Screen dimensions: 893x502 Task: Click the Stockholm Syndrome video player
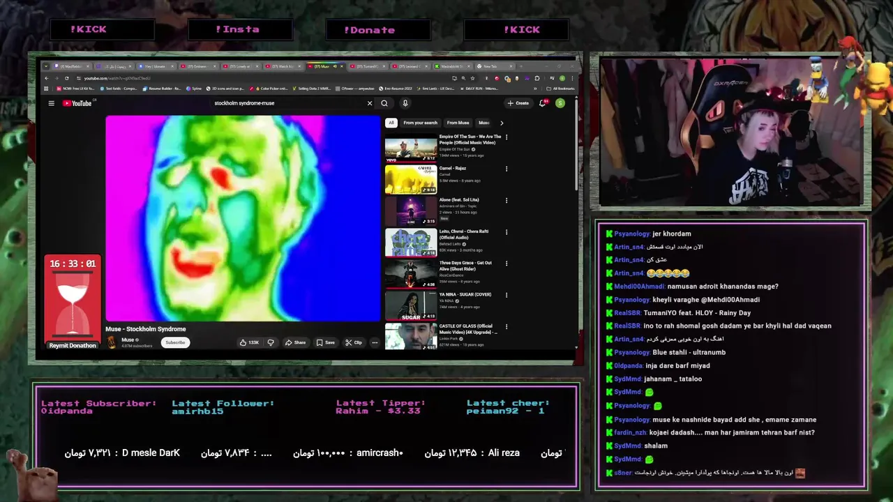tap(243, 218)
